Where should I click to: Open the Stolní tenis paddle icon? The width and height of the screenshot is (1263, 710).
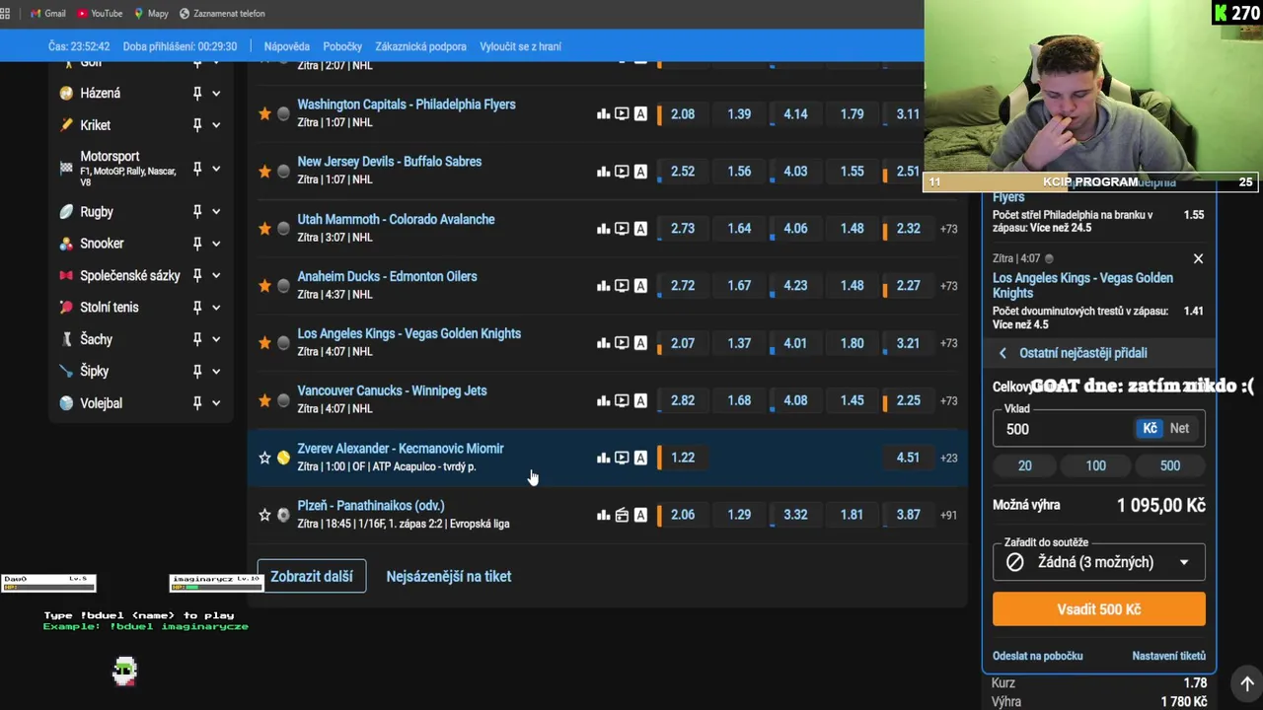[66, 308]
